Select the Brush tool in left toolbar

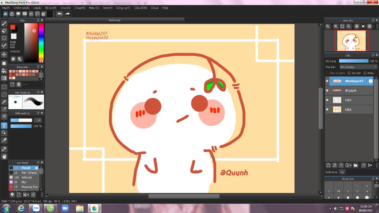point(4,23)
